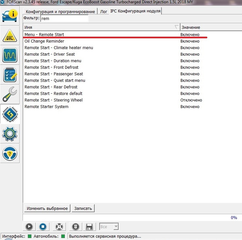Click the floppy disk save icon
Image resolution: width=242 pixels, height=240 pixels.
[x=89, y=227]
